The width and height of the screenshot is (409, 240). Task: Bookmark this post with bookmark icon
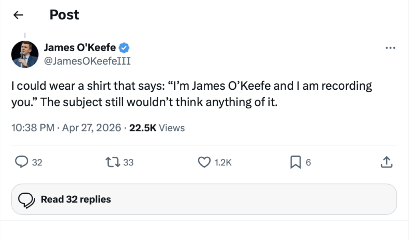tap(295, 162)
